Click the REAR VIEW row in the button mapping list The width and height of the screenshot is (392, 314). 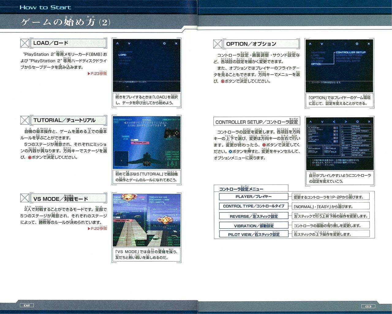click(x=356, y=155)
